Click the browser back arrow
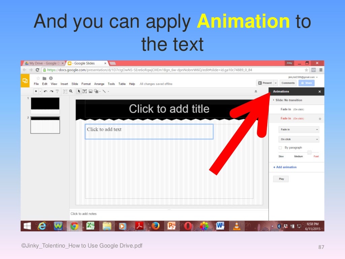 point(24,70)
